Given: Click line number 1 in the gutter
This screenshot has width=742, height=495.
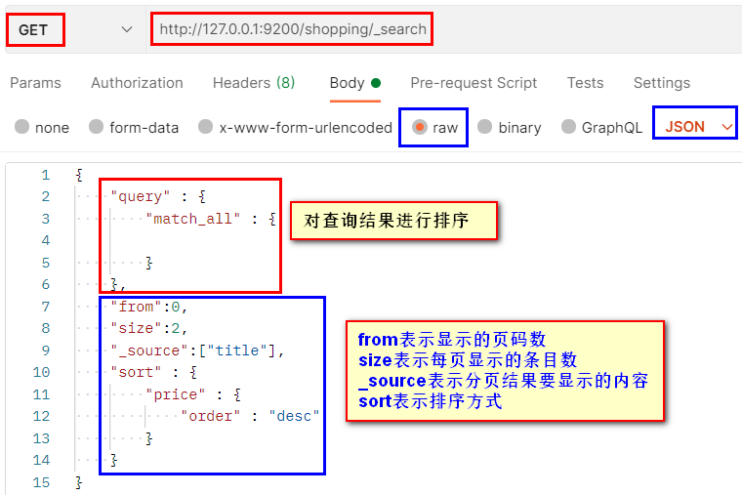Looking at the screenshot, I should [46, 175].
